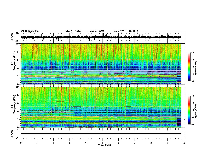Click the "5" tick on ch.3(V) axis

pos(18,130)
